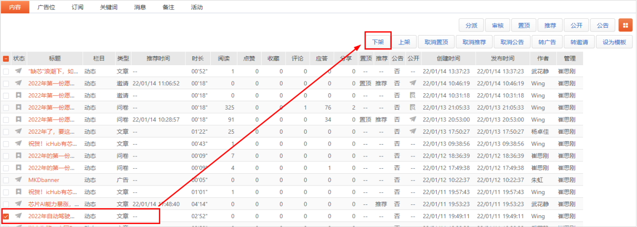Click public-column search icon at 10:31:18 row

[x=412, y=95]
